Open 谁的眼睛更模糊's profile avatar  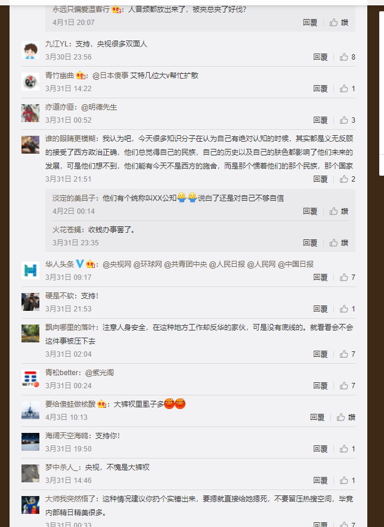30,145
